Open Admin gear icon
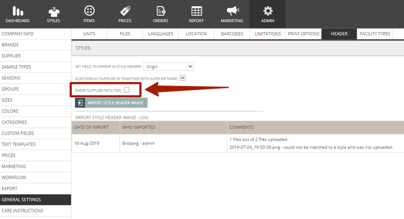Screen dimensions: 404x219 click(268, 11)
